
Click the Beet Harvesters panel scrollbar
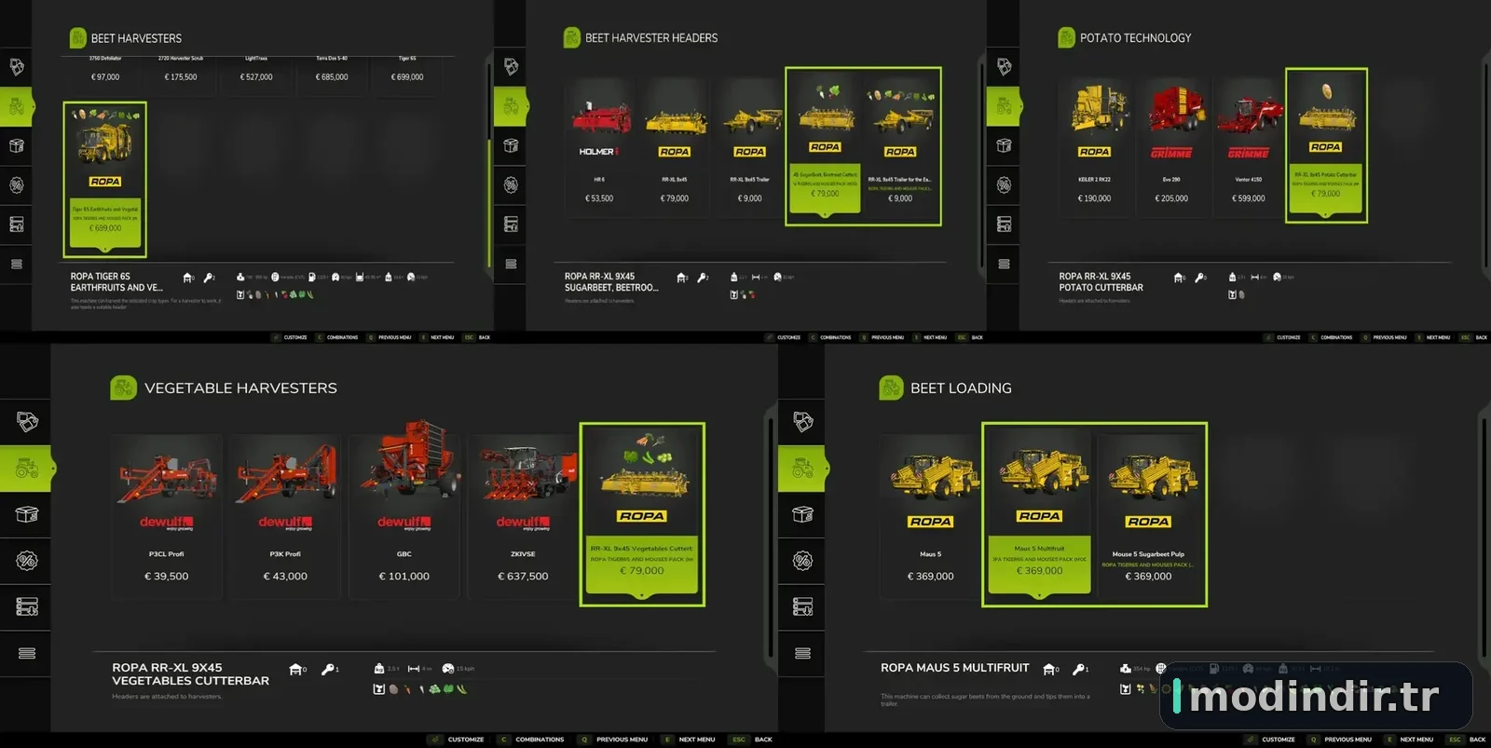tap(488, 166)
